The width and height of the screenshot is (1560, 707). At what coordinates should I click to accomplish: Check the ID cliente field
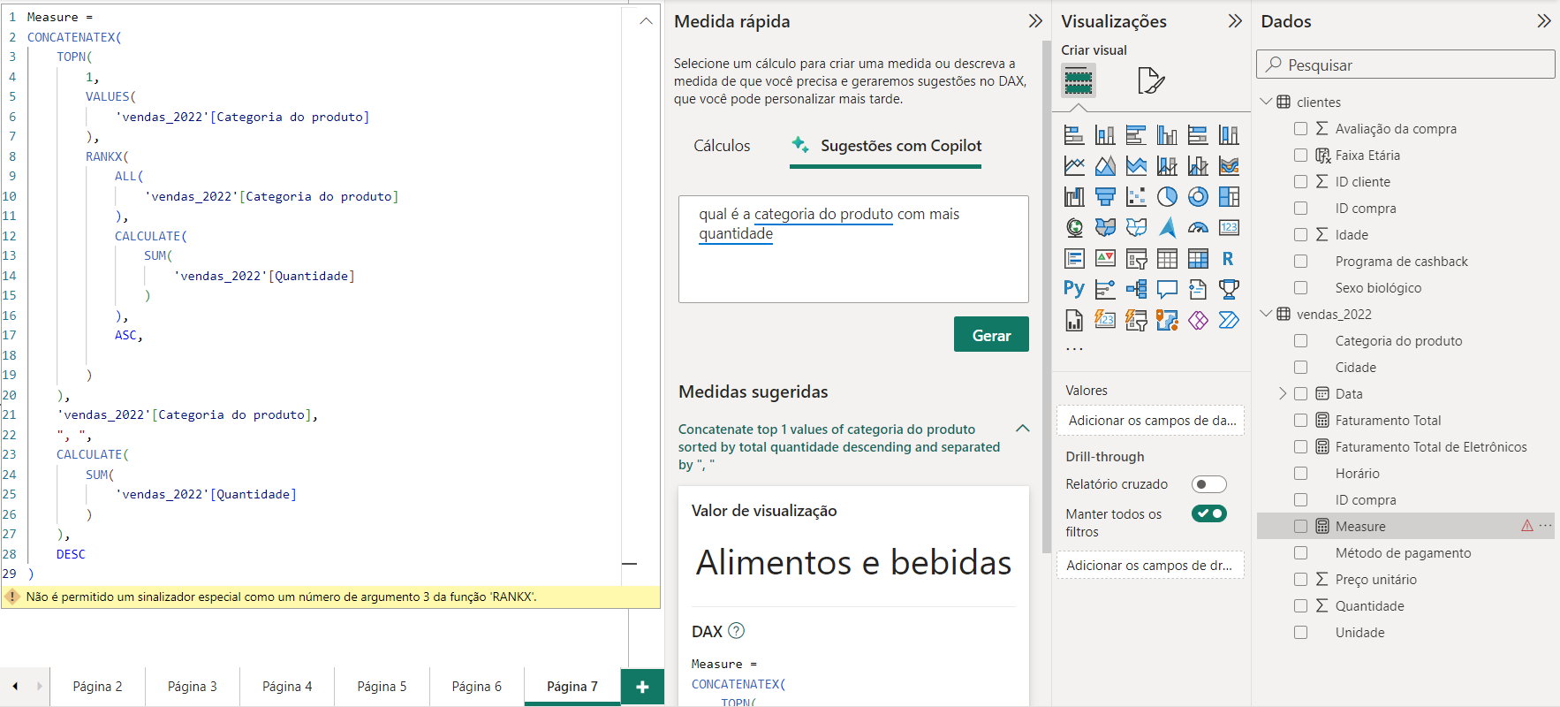[1300, 182]
